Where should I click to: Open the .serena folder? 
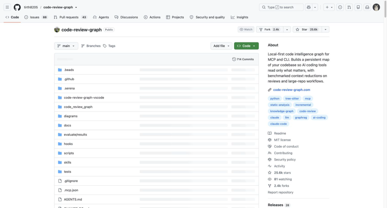pos(69,88)
